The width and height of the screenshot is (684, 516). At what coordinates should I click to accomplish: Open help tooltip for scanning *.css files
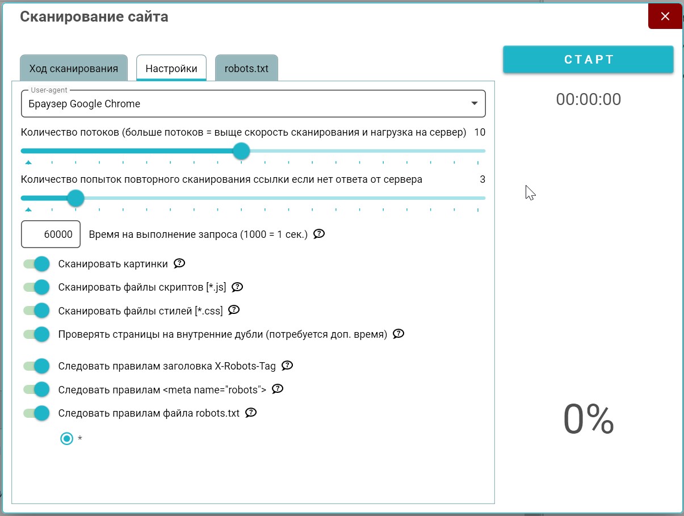pos(234,311)
